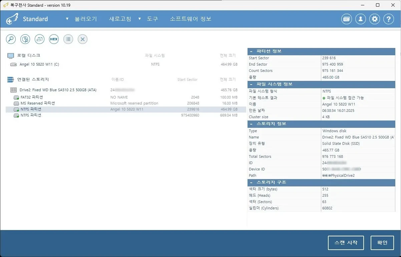Click the 스캔 시작 button

click(x=346, y=243)
